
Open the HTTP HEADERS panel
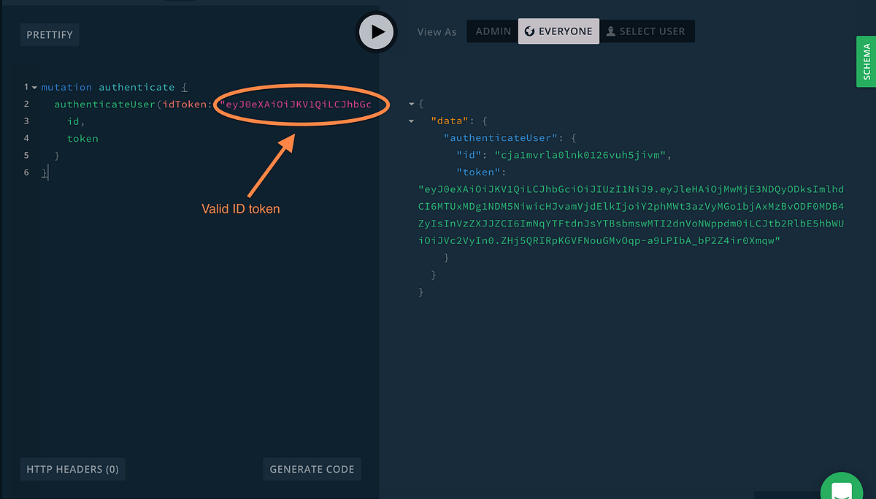(72, 469)
